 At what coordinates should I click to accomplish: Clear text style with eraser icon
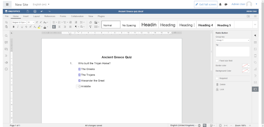pos(90,22)
